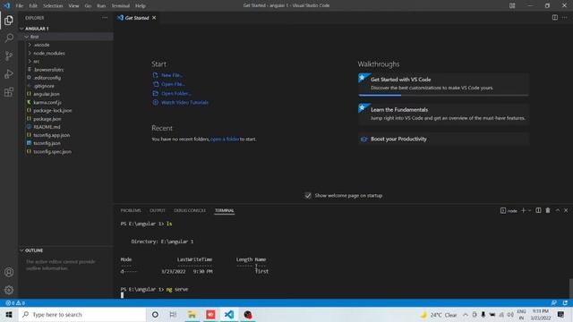Create a new terminal with plus icon
The image size is (573, 322).
(523, 210)
